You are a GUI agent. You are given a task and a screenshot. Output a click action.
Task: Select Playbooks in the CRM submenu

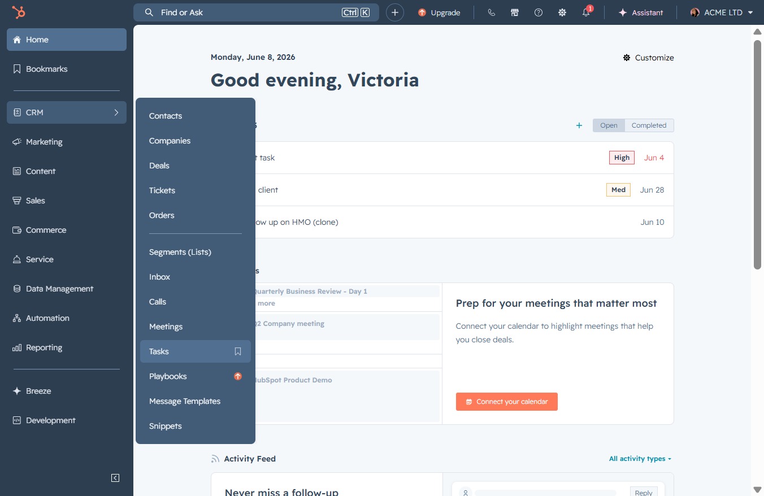pyautogui.click(x=196, y=376)
